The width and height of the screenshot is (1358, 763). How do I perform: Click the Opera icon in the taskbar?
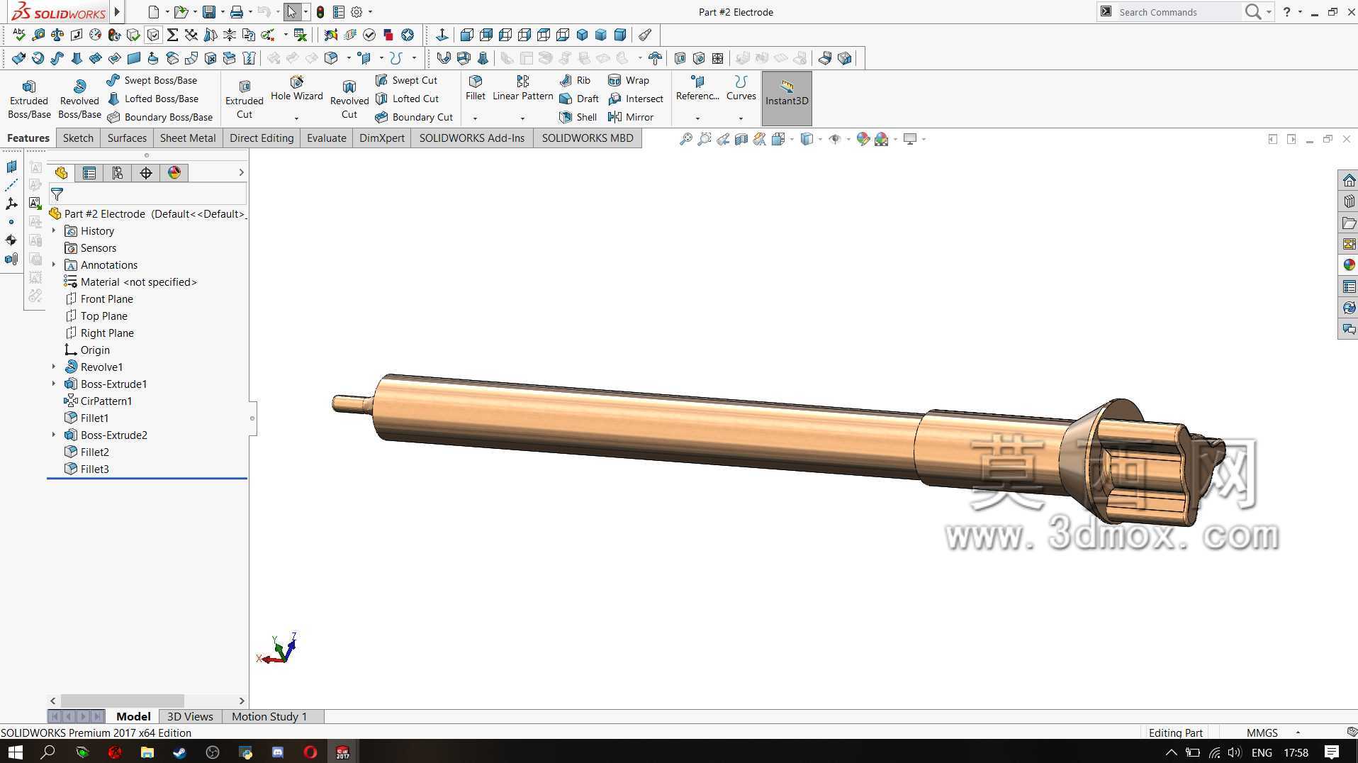[x=310, y=752]
